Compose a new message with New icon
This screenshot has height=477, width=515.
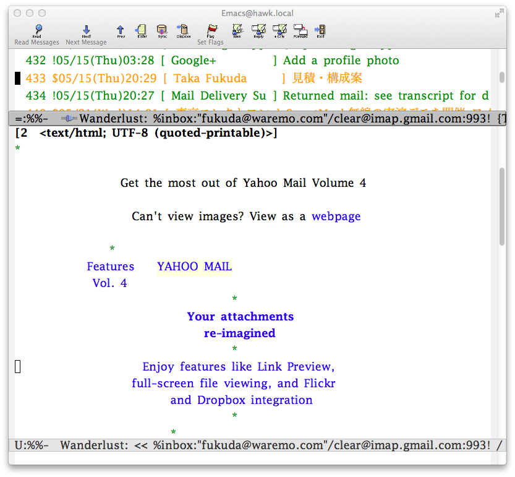[237, 31]
